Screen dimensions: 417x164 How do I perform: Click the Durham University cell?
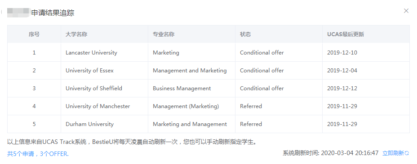[104, 124]
